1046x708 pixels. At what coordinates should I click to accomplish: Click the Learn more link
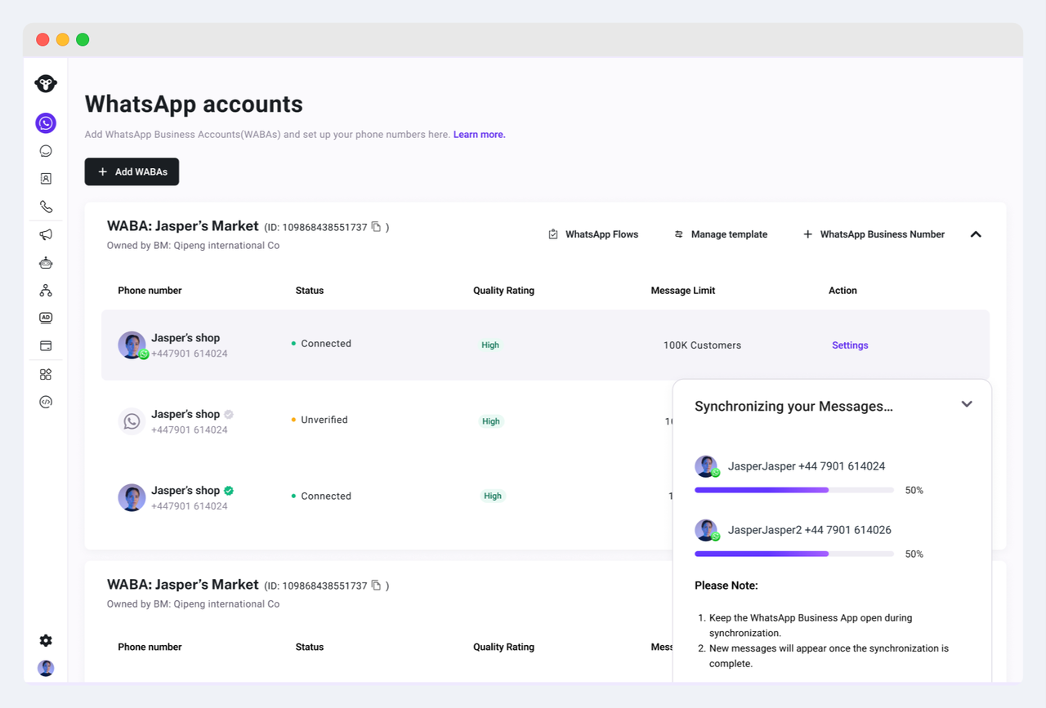479,135
